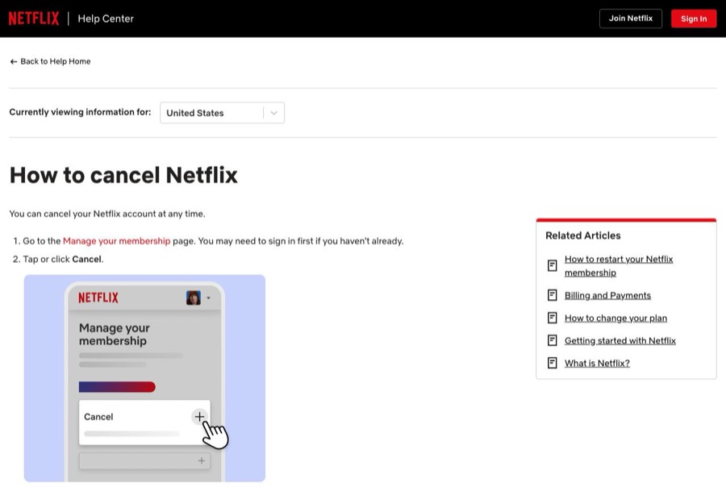
Task: Click the 'Tap or click Cancel' step text
Action: point(63,260)
